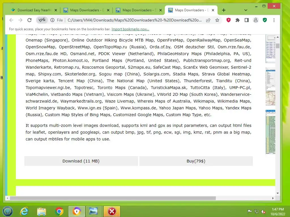Viewport: 290px width, 217px height.
Task: View site information for File URL
Action: [52, 20]
